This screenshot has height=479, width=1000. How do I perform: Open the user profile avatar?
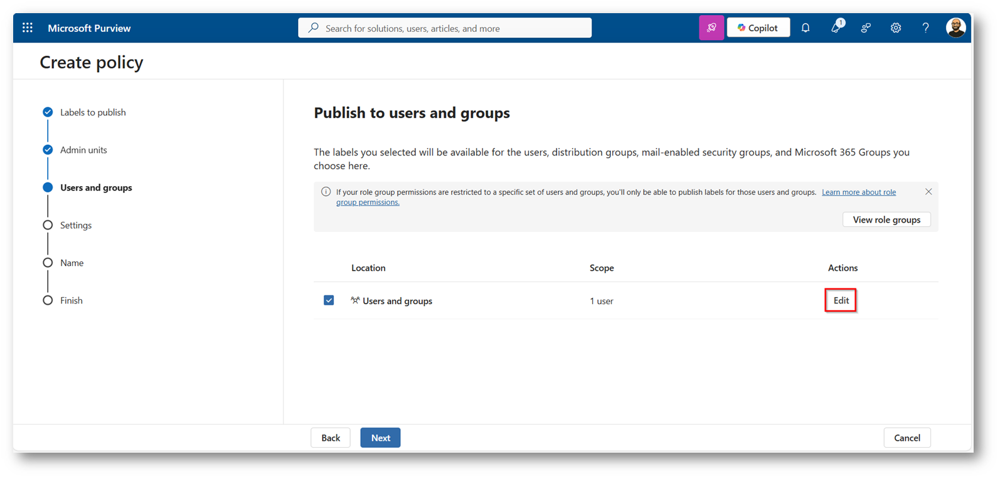pos(955,28)
